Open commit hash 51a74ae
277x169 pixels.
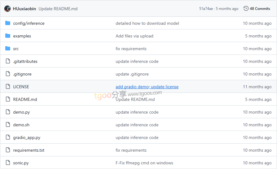[206, 9]
